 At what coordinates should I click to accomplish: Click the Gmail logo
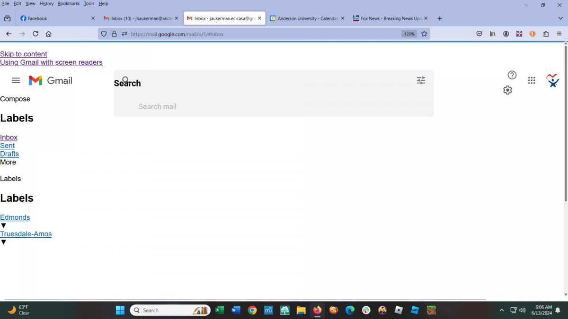coord(51,80)
